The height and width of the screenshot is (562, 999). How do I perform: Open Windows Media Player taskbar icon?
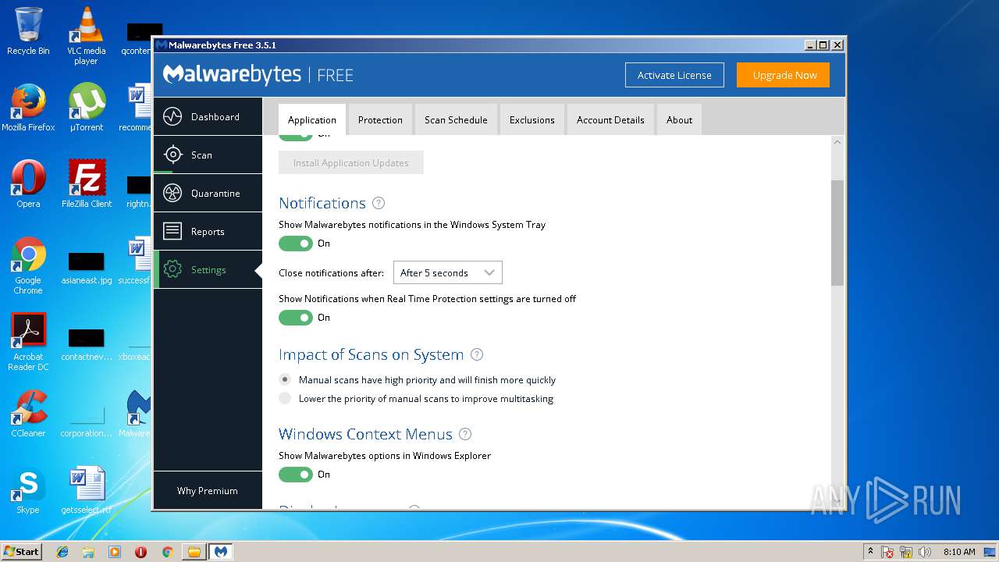click(x=115, y=552)
